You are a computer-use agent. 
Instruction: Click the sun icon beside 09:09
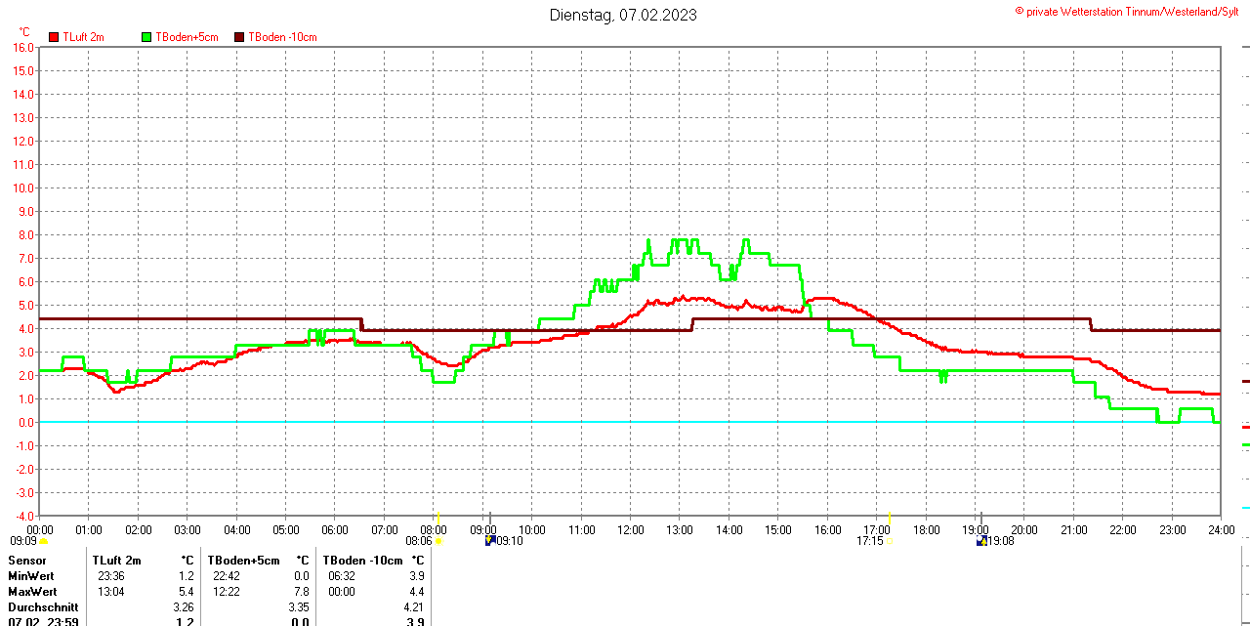(43, 541)
